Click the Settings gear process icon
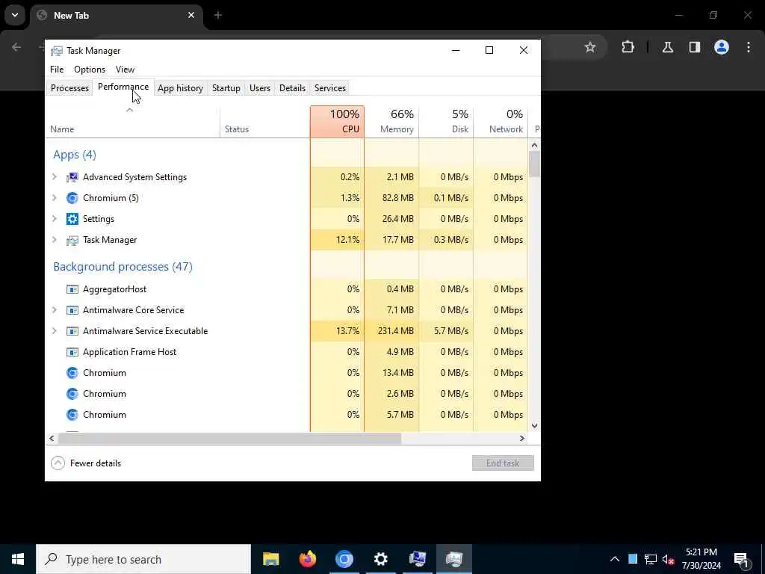This screenshot has width=765, height=574. [72, 219]
